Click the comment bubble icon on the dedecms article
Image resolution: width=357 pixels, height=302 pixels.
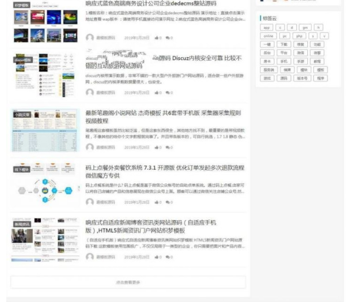(167, 38)
